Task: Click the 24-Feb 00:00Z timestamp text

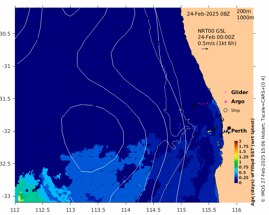Action: 216,37
